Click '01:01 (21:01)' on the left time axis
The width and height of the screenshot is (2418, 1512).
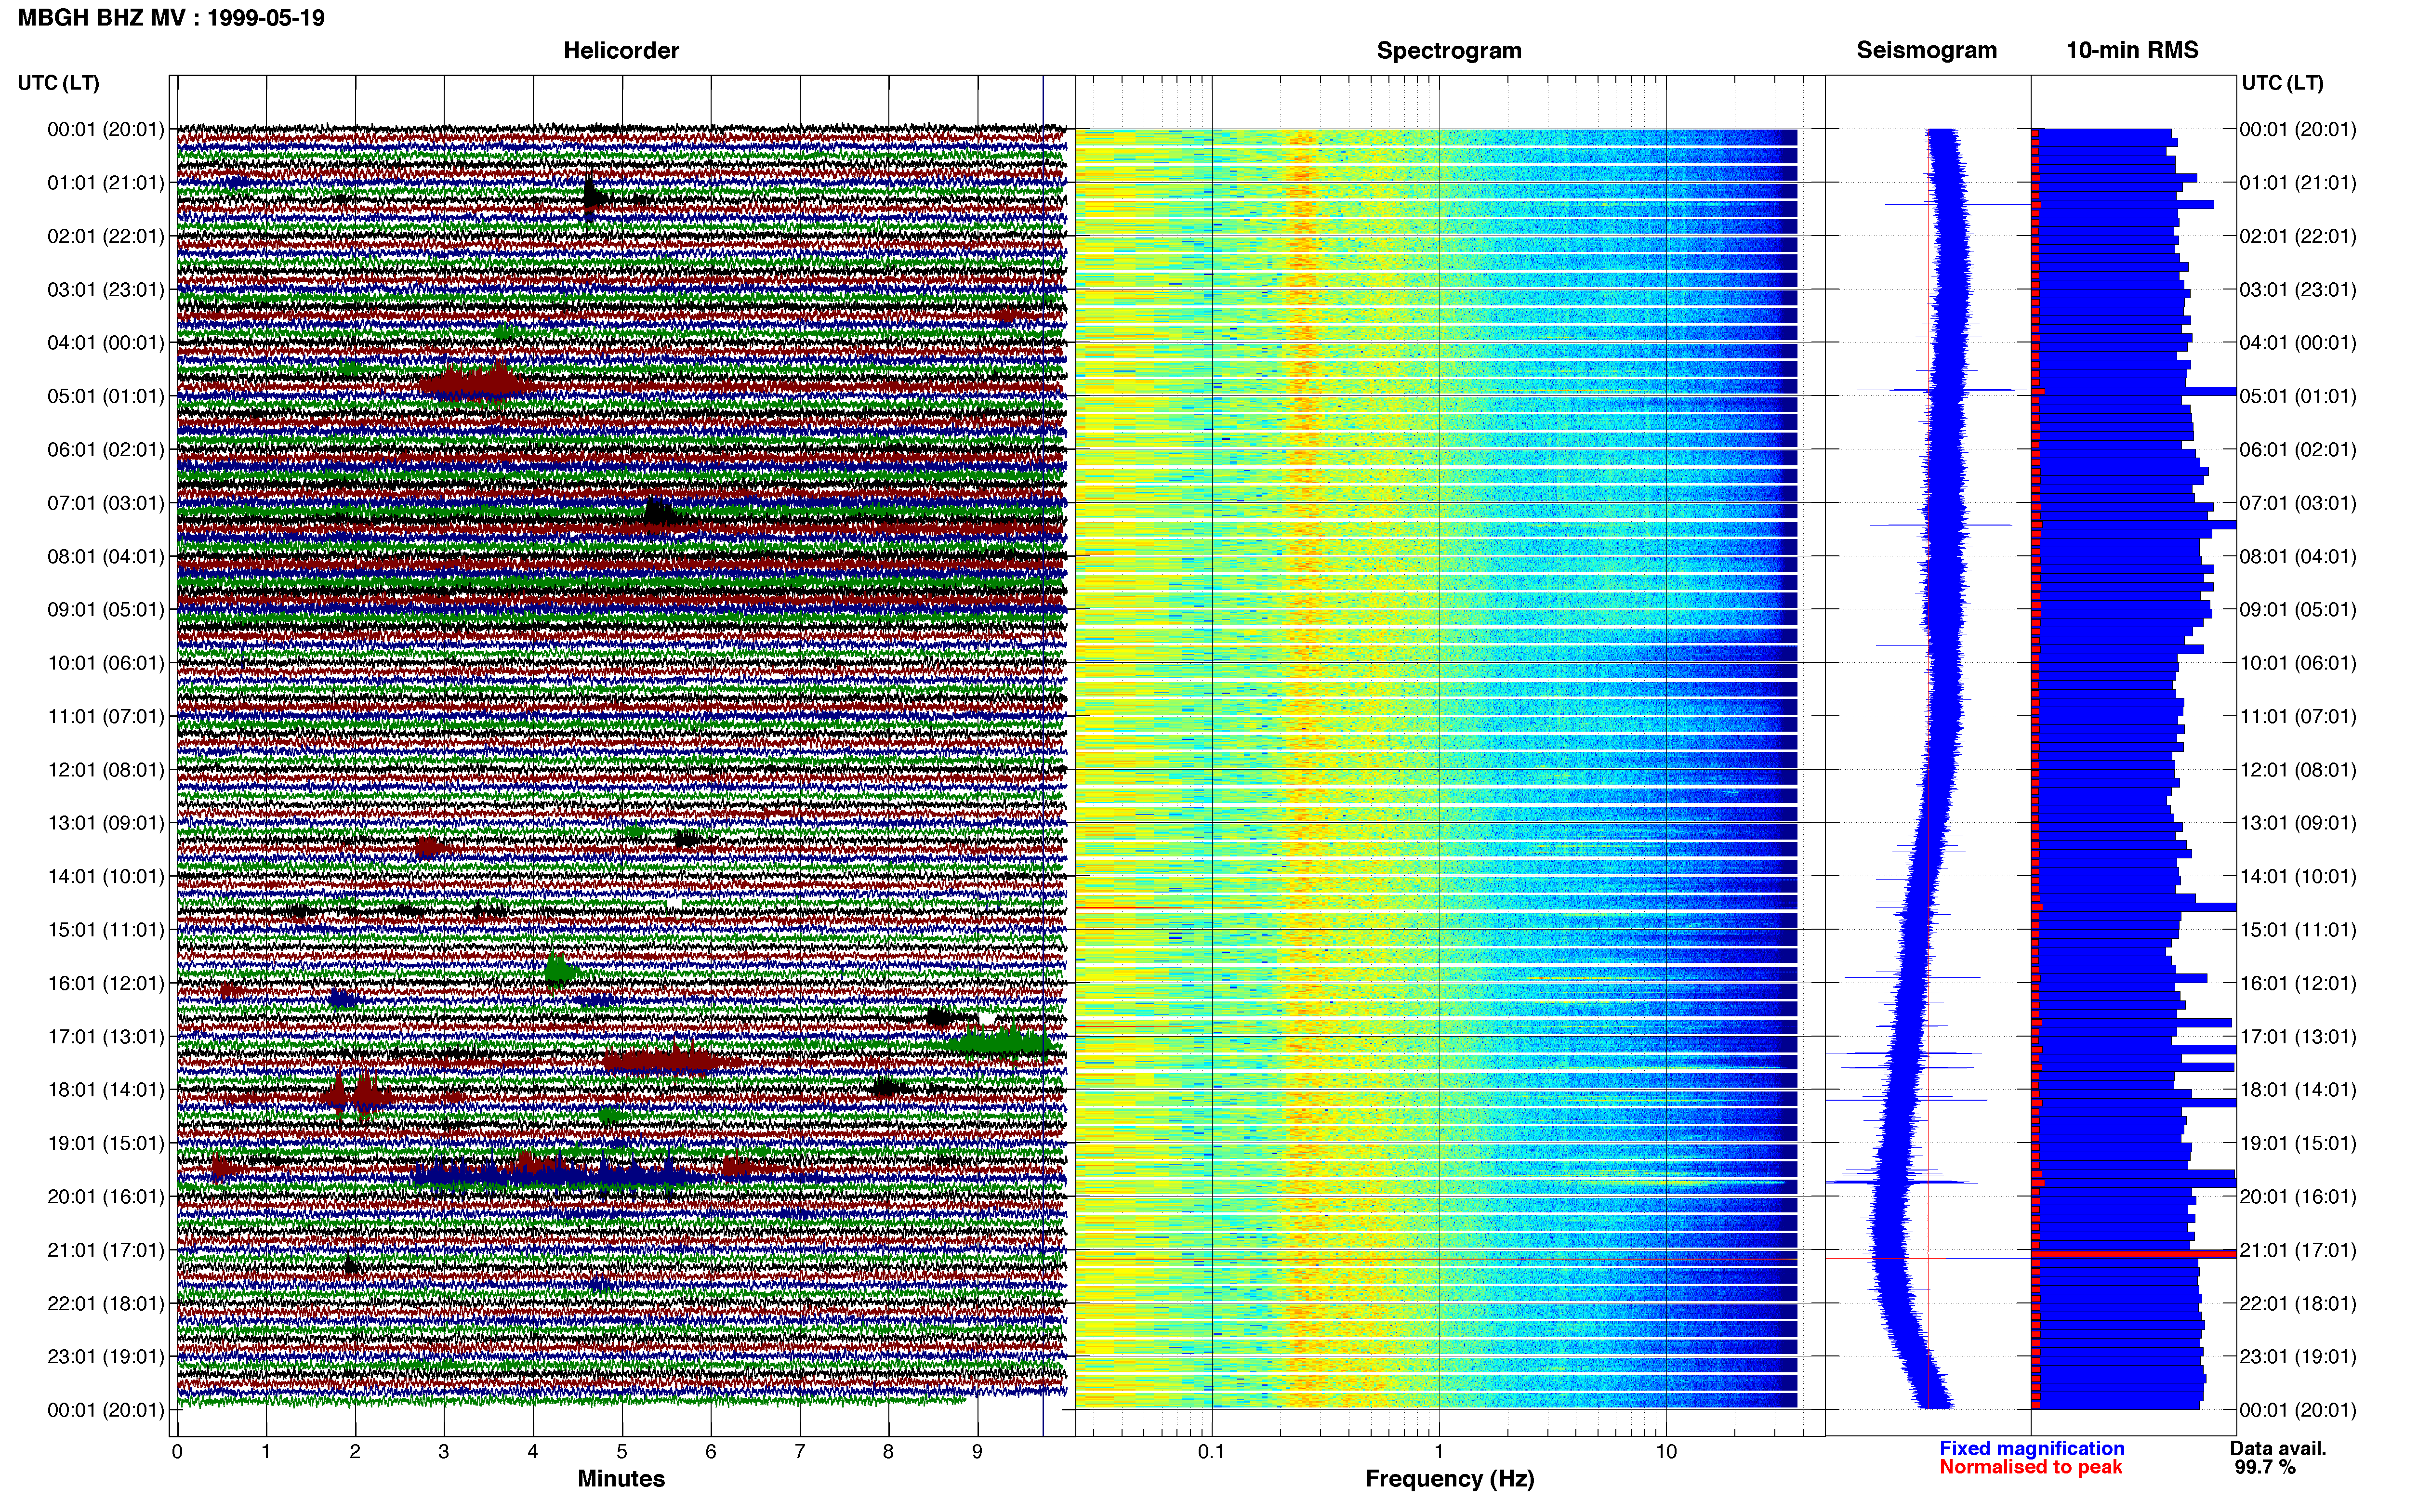click(x=105, y=182)
